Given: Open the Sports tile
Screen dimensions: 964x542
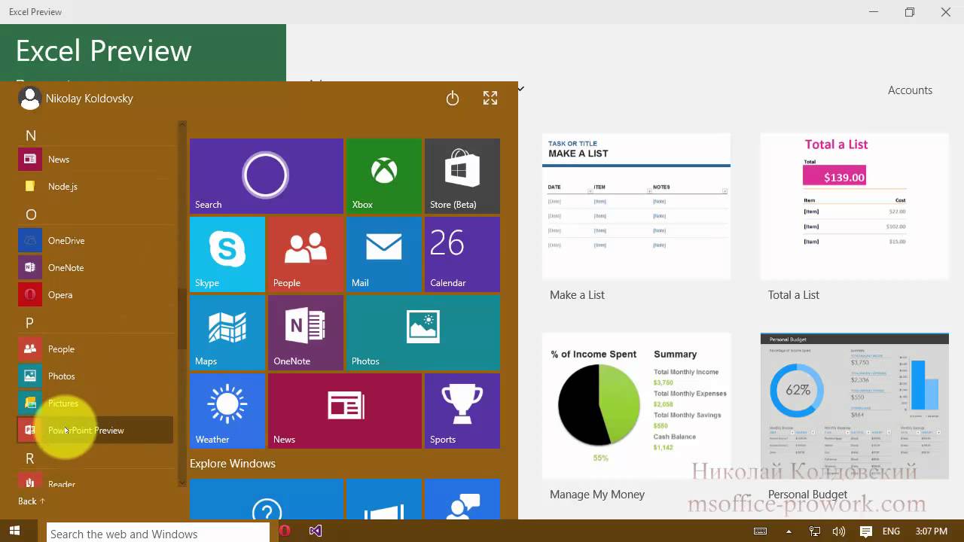Looking at the screenshot, I should point(462,411).
